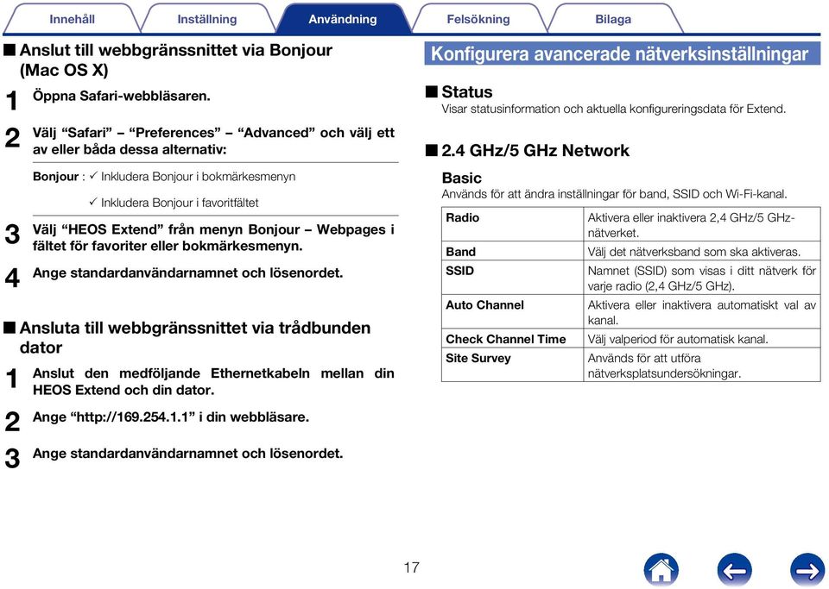This screenshot has width=829, height=589.
Task: Click heading 'Anslut till webbgränssnittet via Bonjour'
Action: tap(176, 60)
